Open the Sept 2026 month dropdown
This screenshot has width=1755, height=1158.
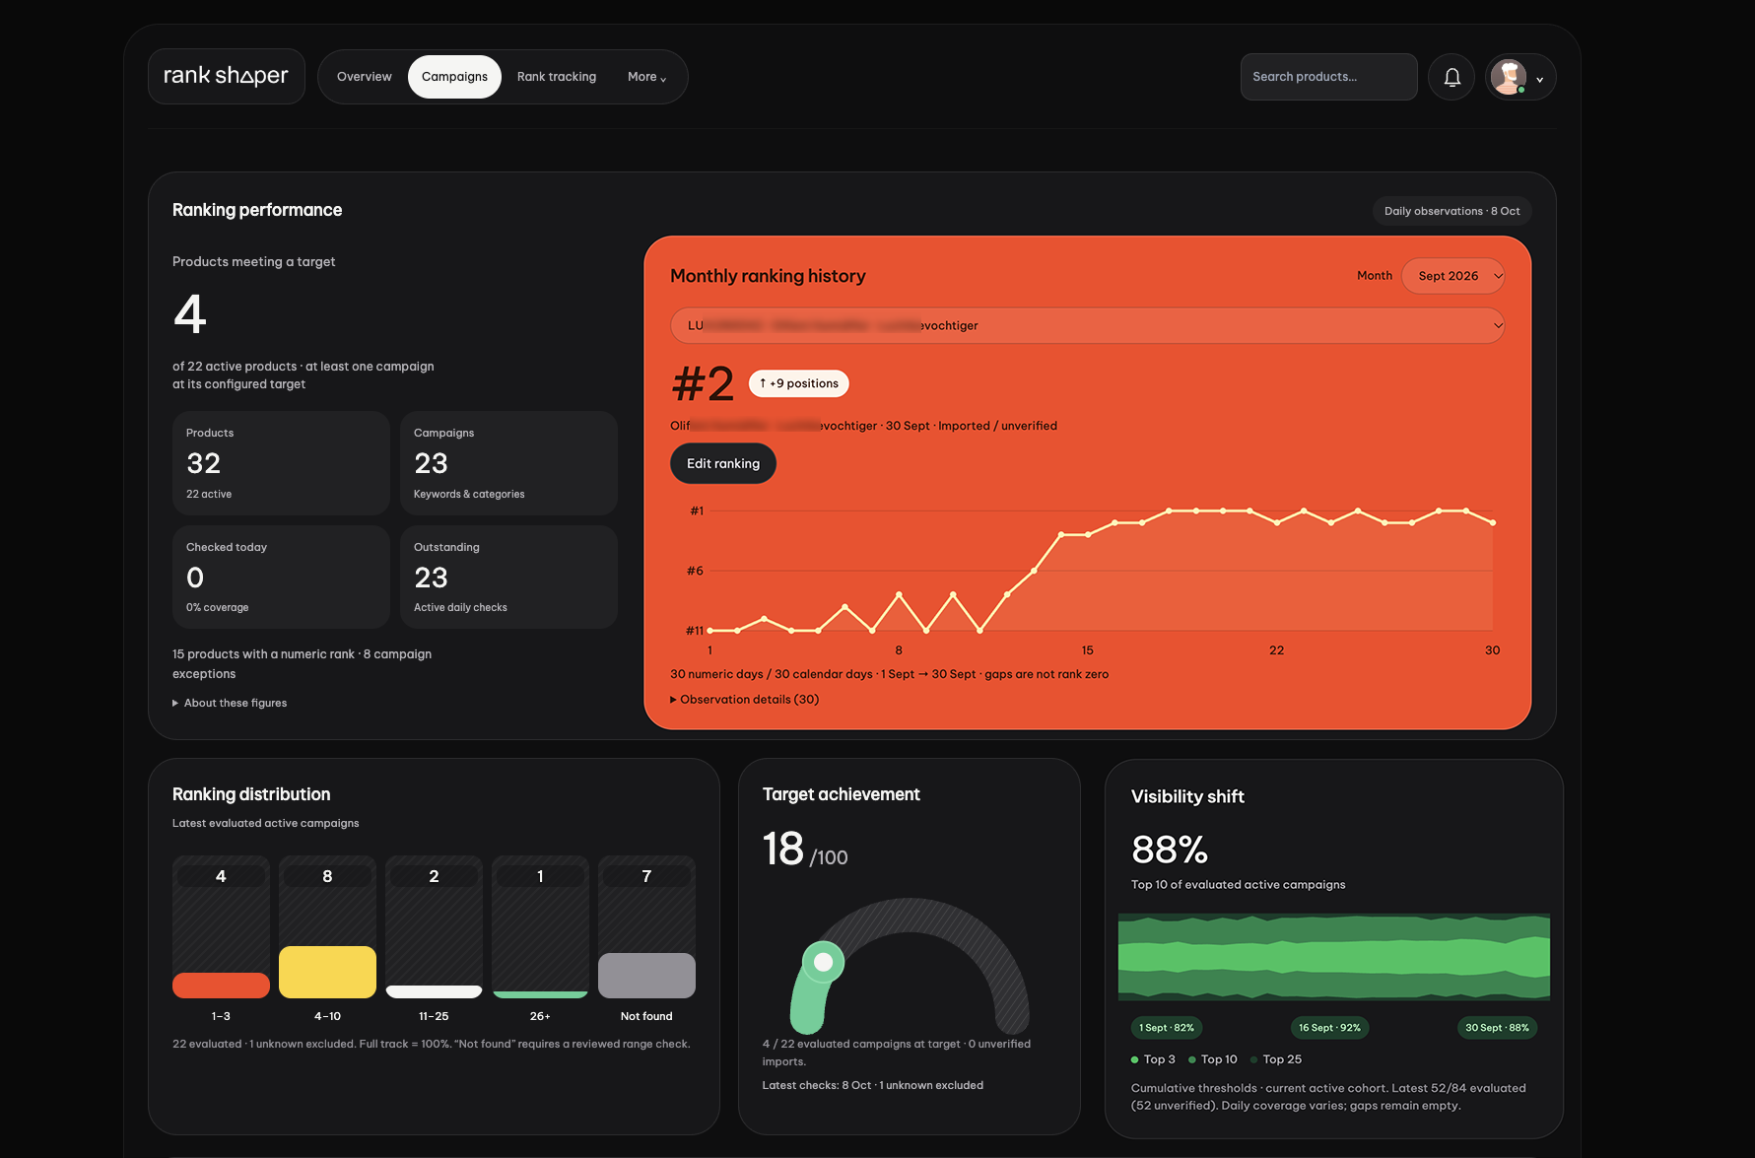coord(1452,276)
